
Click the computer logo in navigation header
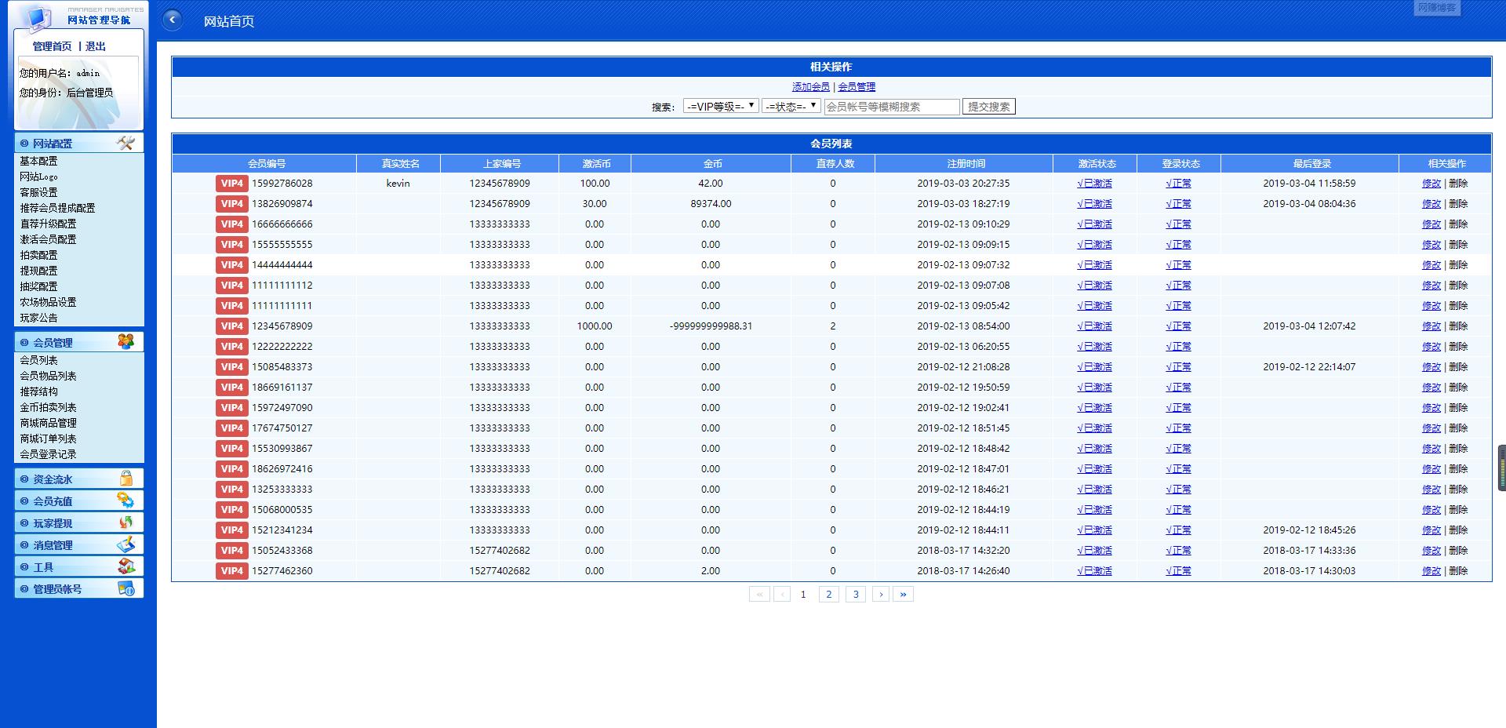(x=36, y=16)
